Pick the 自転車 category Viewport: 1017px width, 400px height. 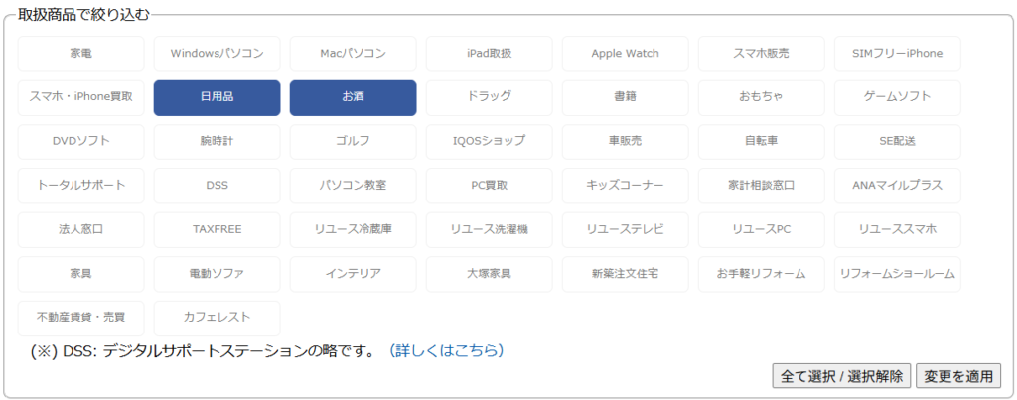[761, 141]
